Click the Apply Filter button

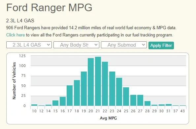[x=161, y=45]
